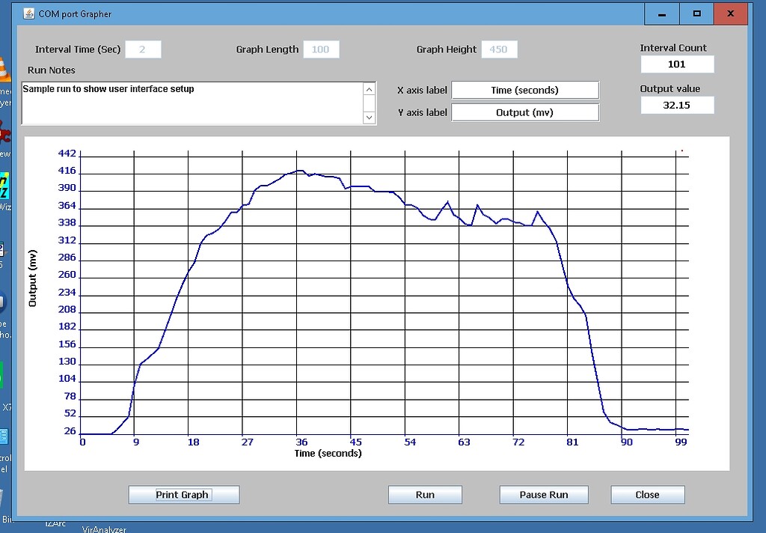The height and width of the screenshot is (533, 766).
Task: Edit the X axis label field
Action: (x=524, y=90)
